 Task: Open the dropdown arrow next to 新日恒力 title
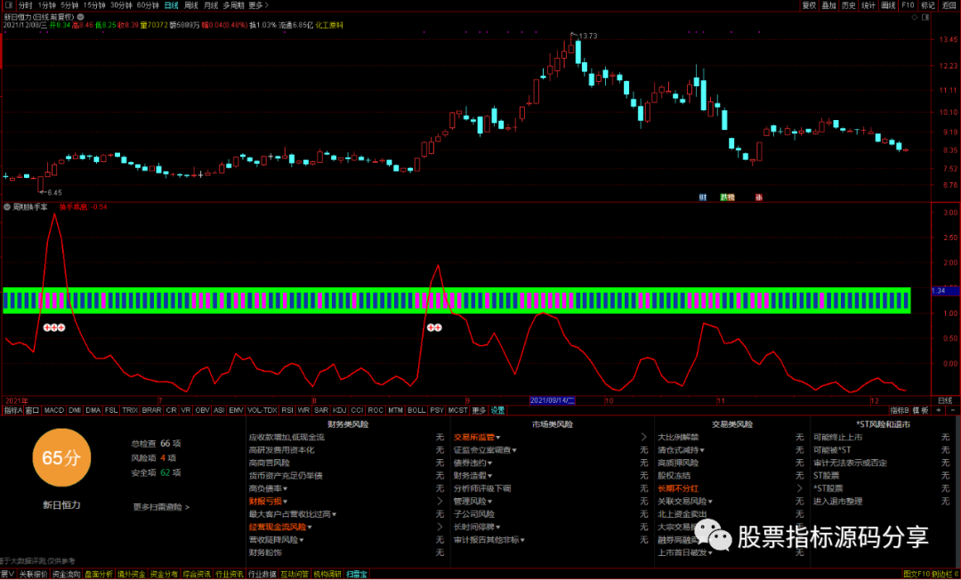tap(80, 17)
